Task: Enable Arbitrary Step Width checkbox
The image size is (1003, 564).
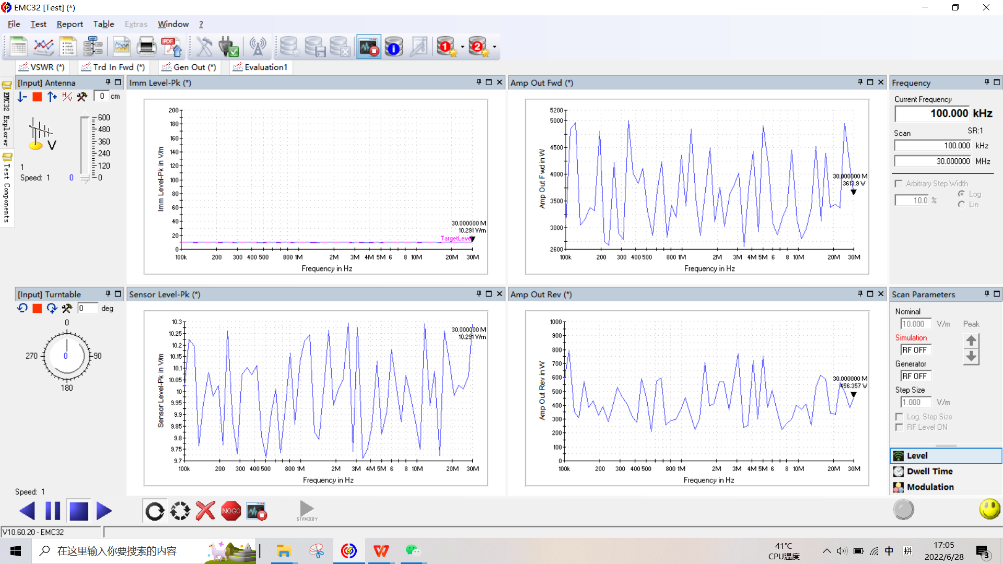Action: pyautogui.click(x=899, y=183)
